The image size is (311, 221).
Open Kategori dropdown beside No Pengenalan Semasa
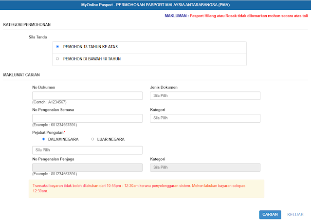click(205, 118)
